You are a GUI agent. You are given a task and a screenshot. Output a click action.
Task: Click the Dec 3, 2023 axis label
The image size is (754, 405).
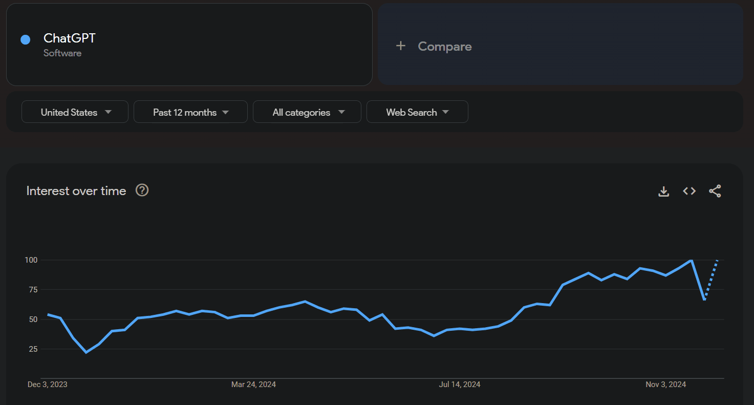[48, 385]
